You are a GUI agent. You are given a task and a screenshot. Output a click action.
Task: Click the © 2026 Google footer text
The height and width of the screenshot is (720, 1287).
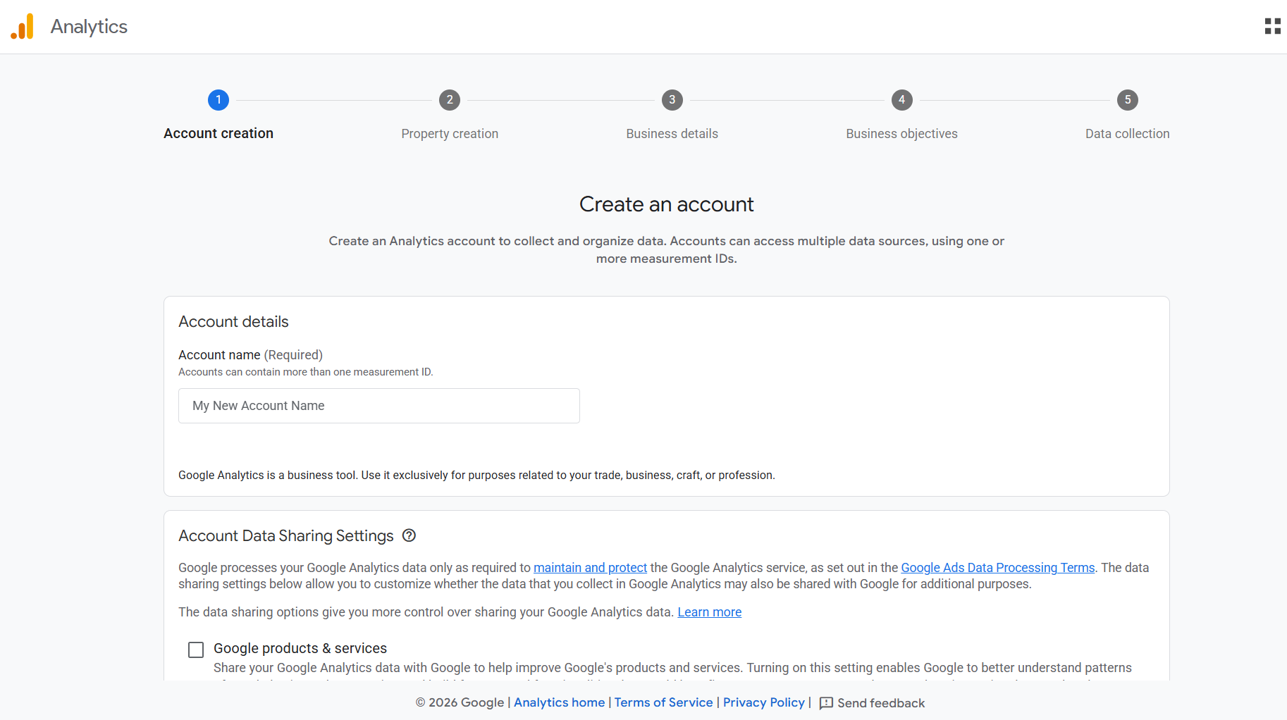pyautogui.click(x=460, y=702)
